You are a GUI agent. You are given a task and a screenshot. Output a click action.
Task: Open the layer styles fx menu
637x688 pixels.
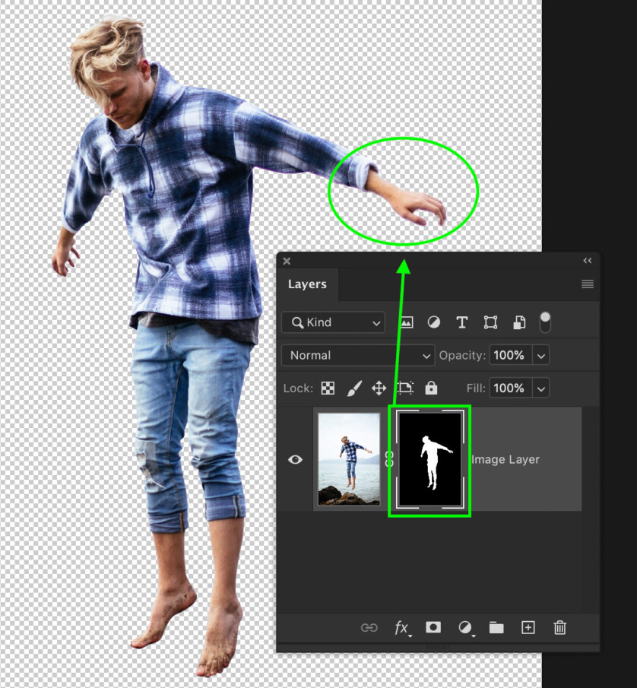tap(403, 627)
